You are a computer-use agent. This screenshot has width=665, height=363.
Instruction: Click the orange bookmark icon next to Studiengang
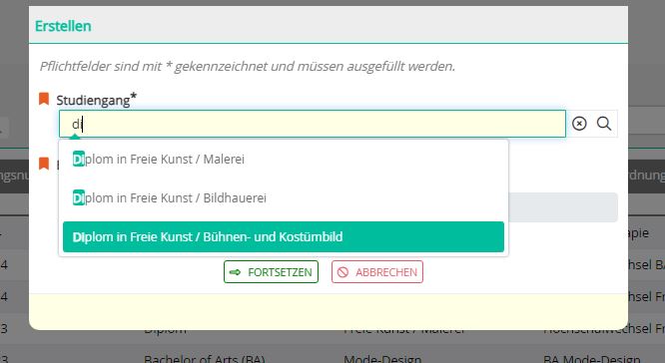[44, 99]
